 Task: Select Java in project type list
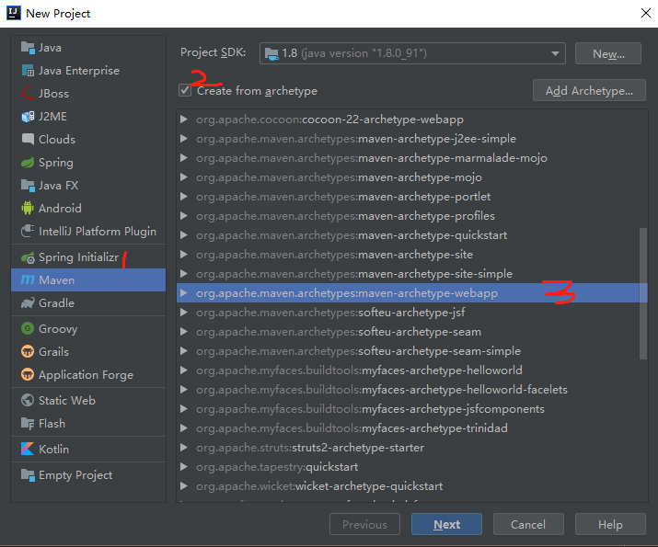click(x=88, y=48)
